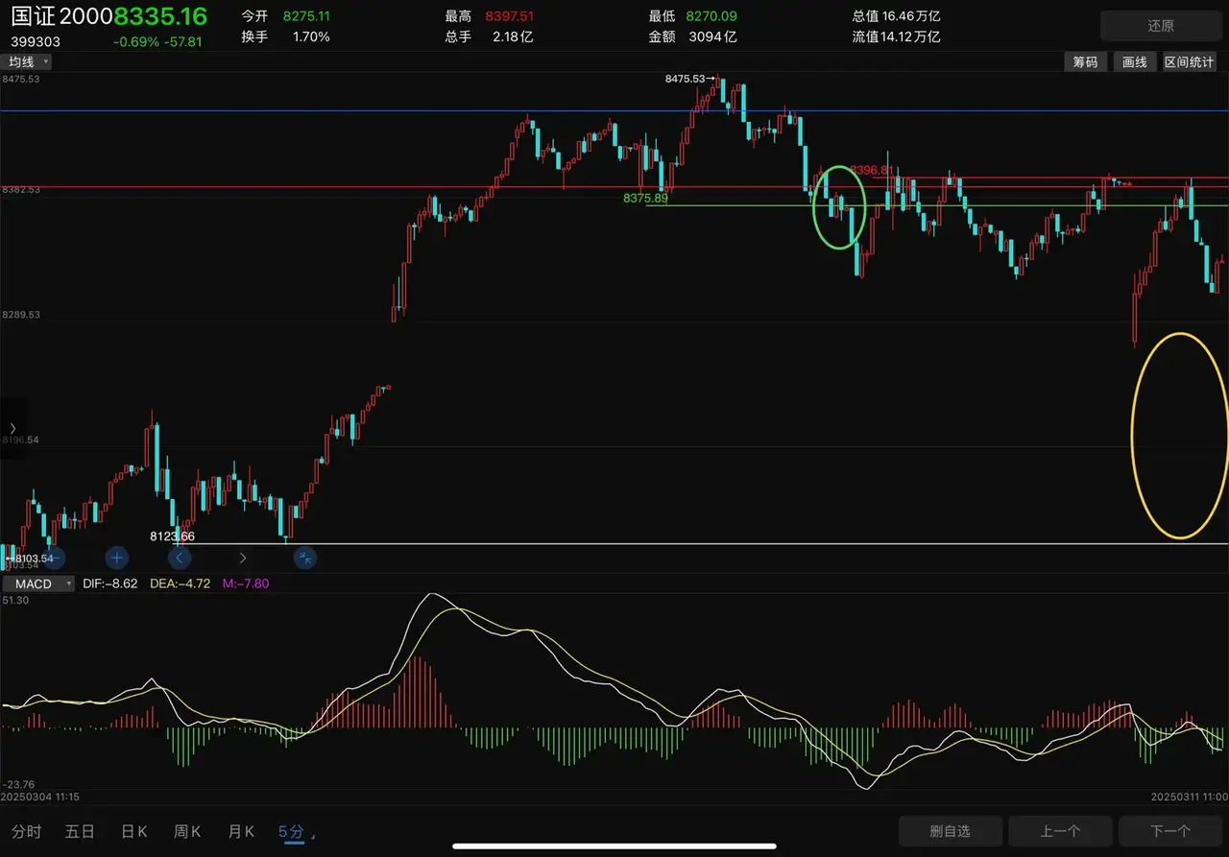Click the index price 8335.16
The width and height of the screenshot is (1229, 857).
tap(160, 16)
